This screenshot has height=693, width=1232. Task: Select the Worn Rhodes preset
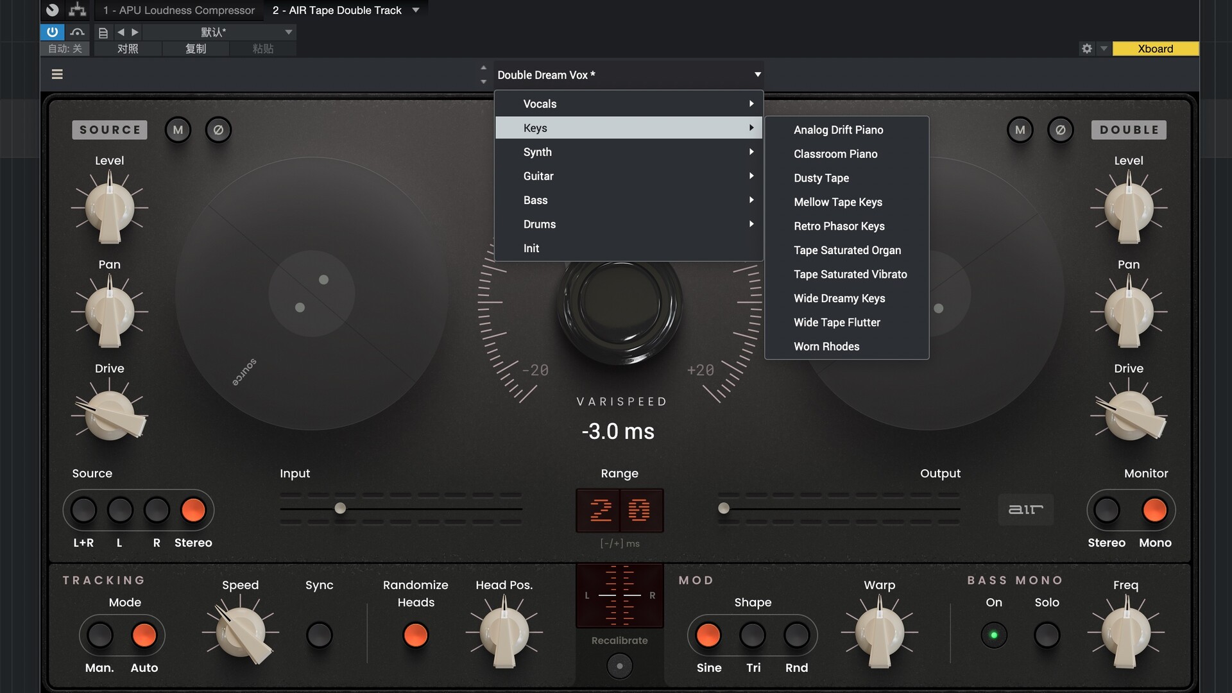pos(826,346)
